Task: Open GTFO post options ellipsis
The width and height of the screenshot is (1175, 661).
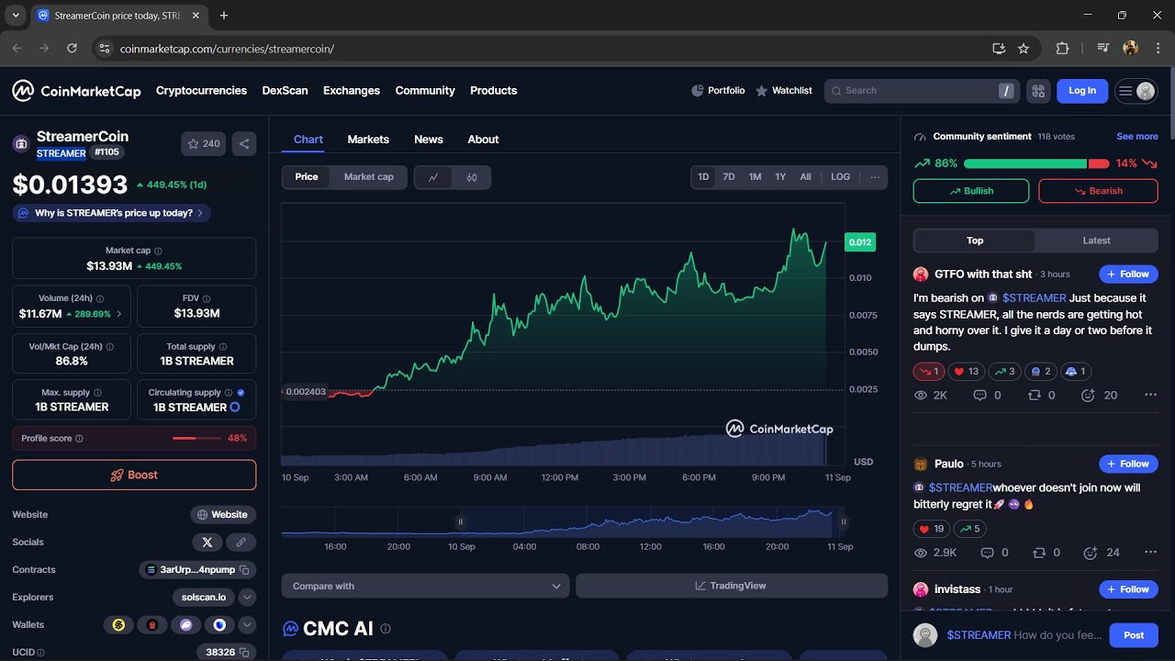Action: (1150, 395)
